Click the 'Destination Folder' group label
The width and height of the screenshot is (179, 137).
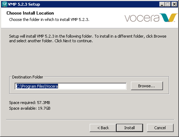click(x=28, y=77)
